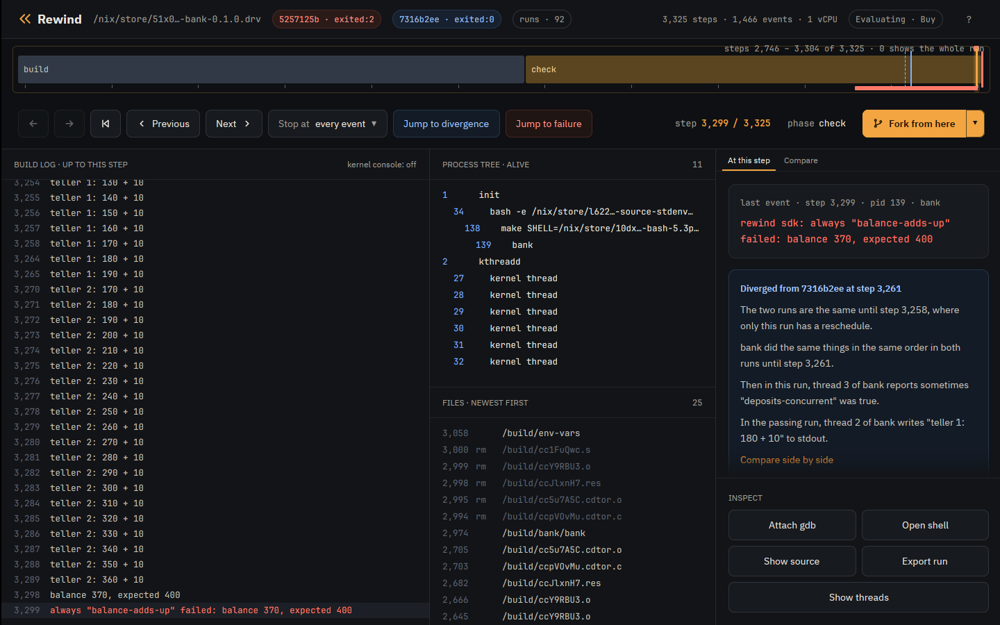Image resolution: width=1000 pixels, height=625 pixels.
Task: Go forward in step history arrow
Action: tap(69, 124)
